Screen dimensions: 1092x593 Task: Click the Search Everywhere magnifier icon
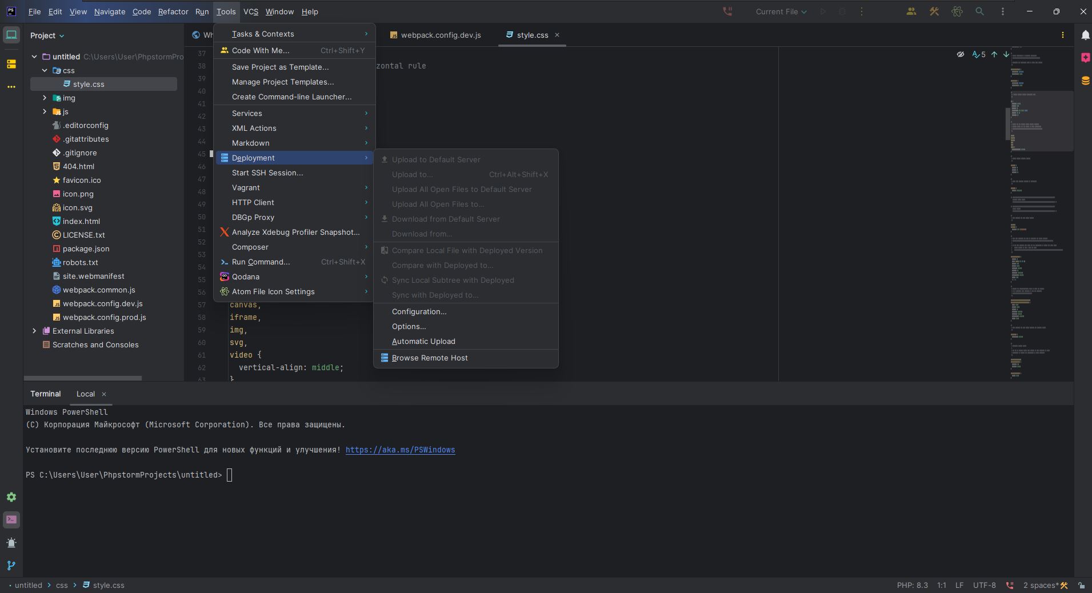pyautogui.click(x=979, y=11)
